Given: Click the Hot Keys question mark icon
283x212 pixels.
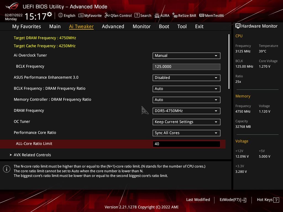Looking at the screenshot, I should (276, 200).
